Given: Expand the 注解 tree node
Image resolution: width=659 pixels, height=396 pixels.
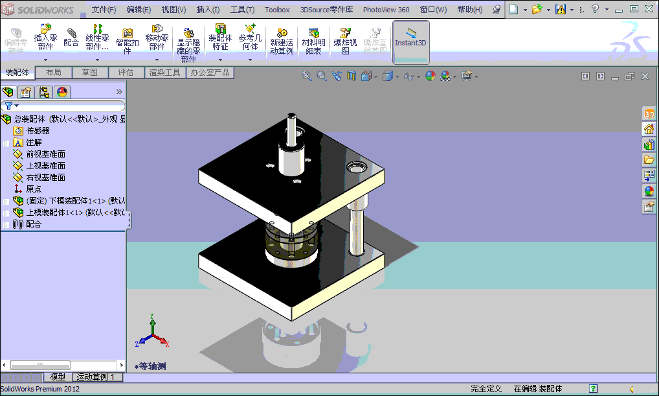Looking at the screenshot, I should coord(6,143).
